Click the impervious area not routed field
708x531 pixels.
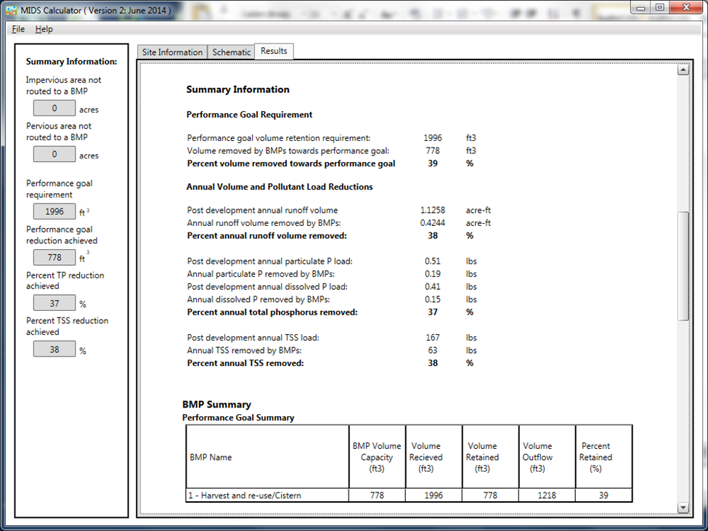pyautogui.click(x=54, y=109)
